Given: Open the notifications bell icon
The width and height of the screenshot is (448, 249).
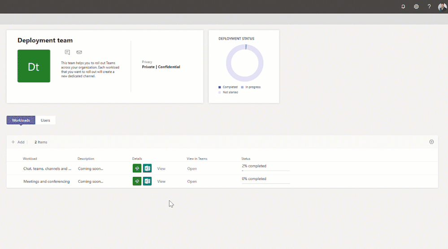Looking at the screenshot, I should [403, 7].
